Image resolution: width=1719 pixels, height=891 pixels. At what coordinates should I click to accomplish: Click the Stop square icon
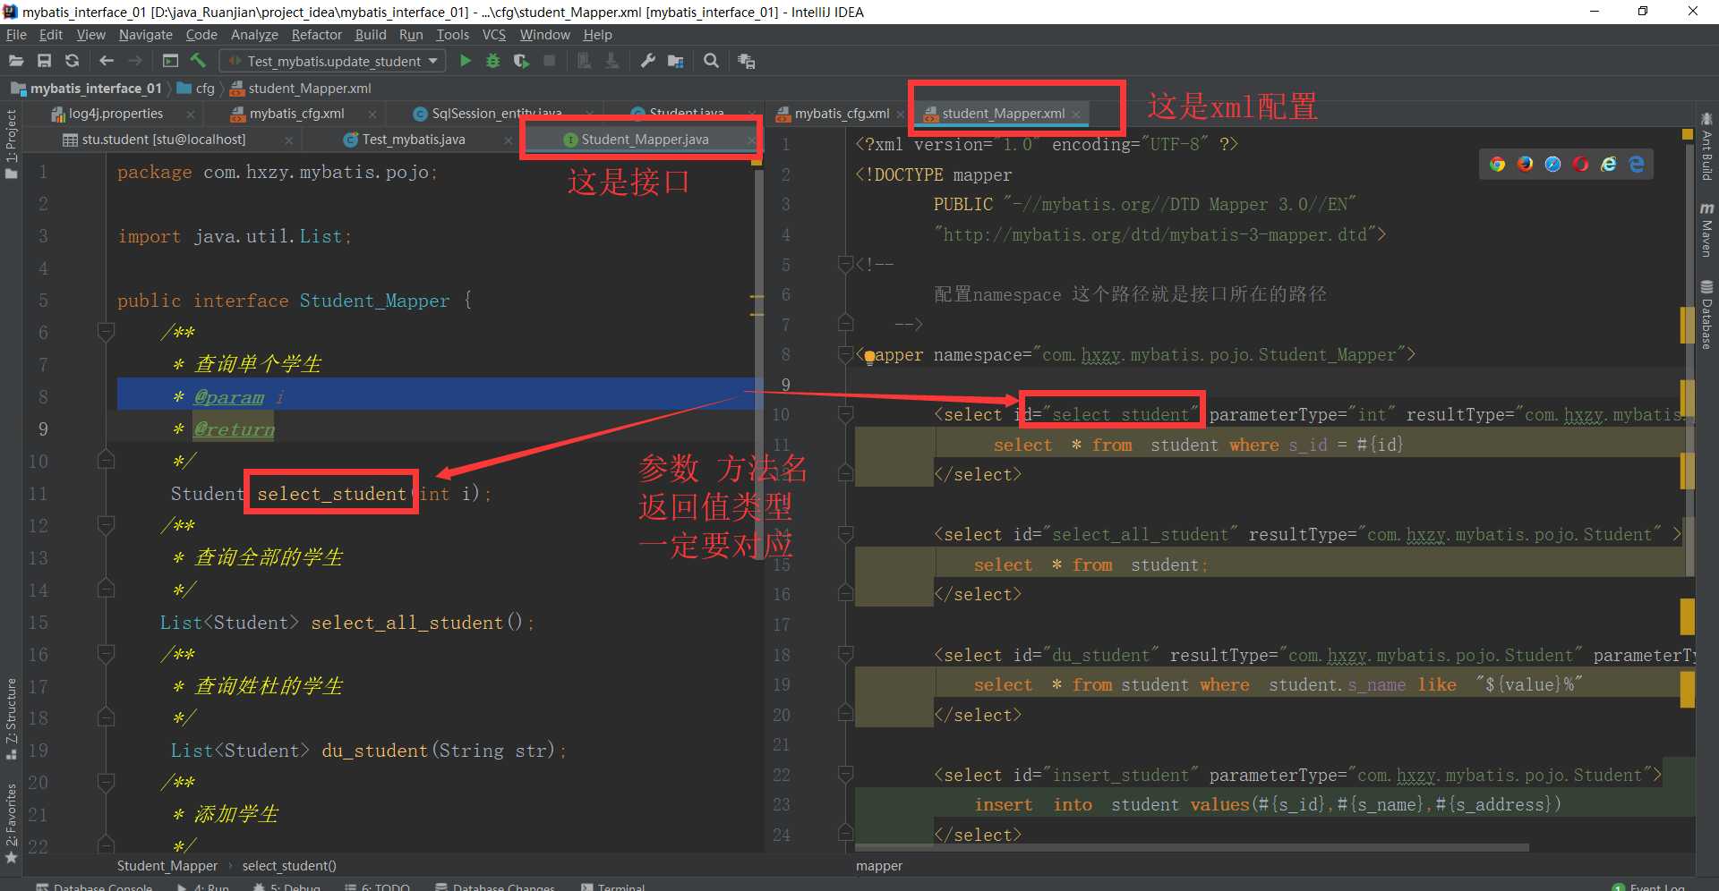(x=550, y=61)
